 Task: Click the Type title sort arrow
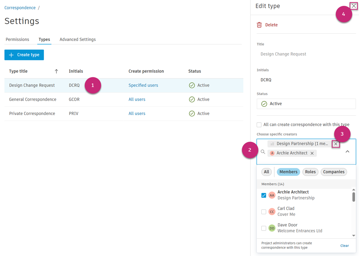point(56,71)
